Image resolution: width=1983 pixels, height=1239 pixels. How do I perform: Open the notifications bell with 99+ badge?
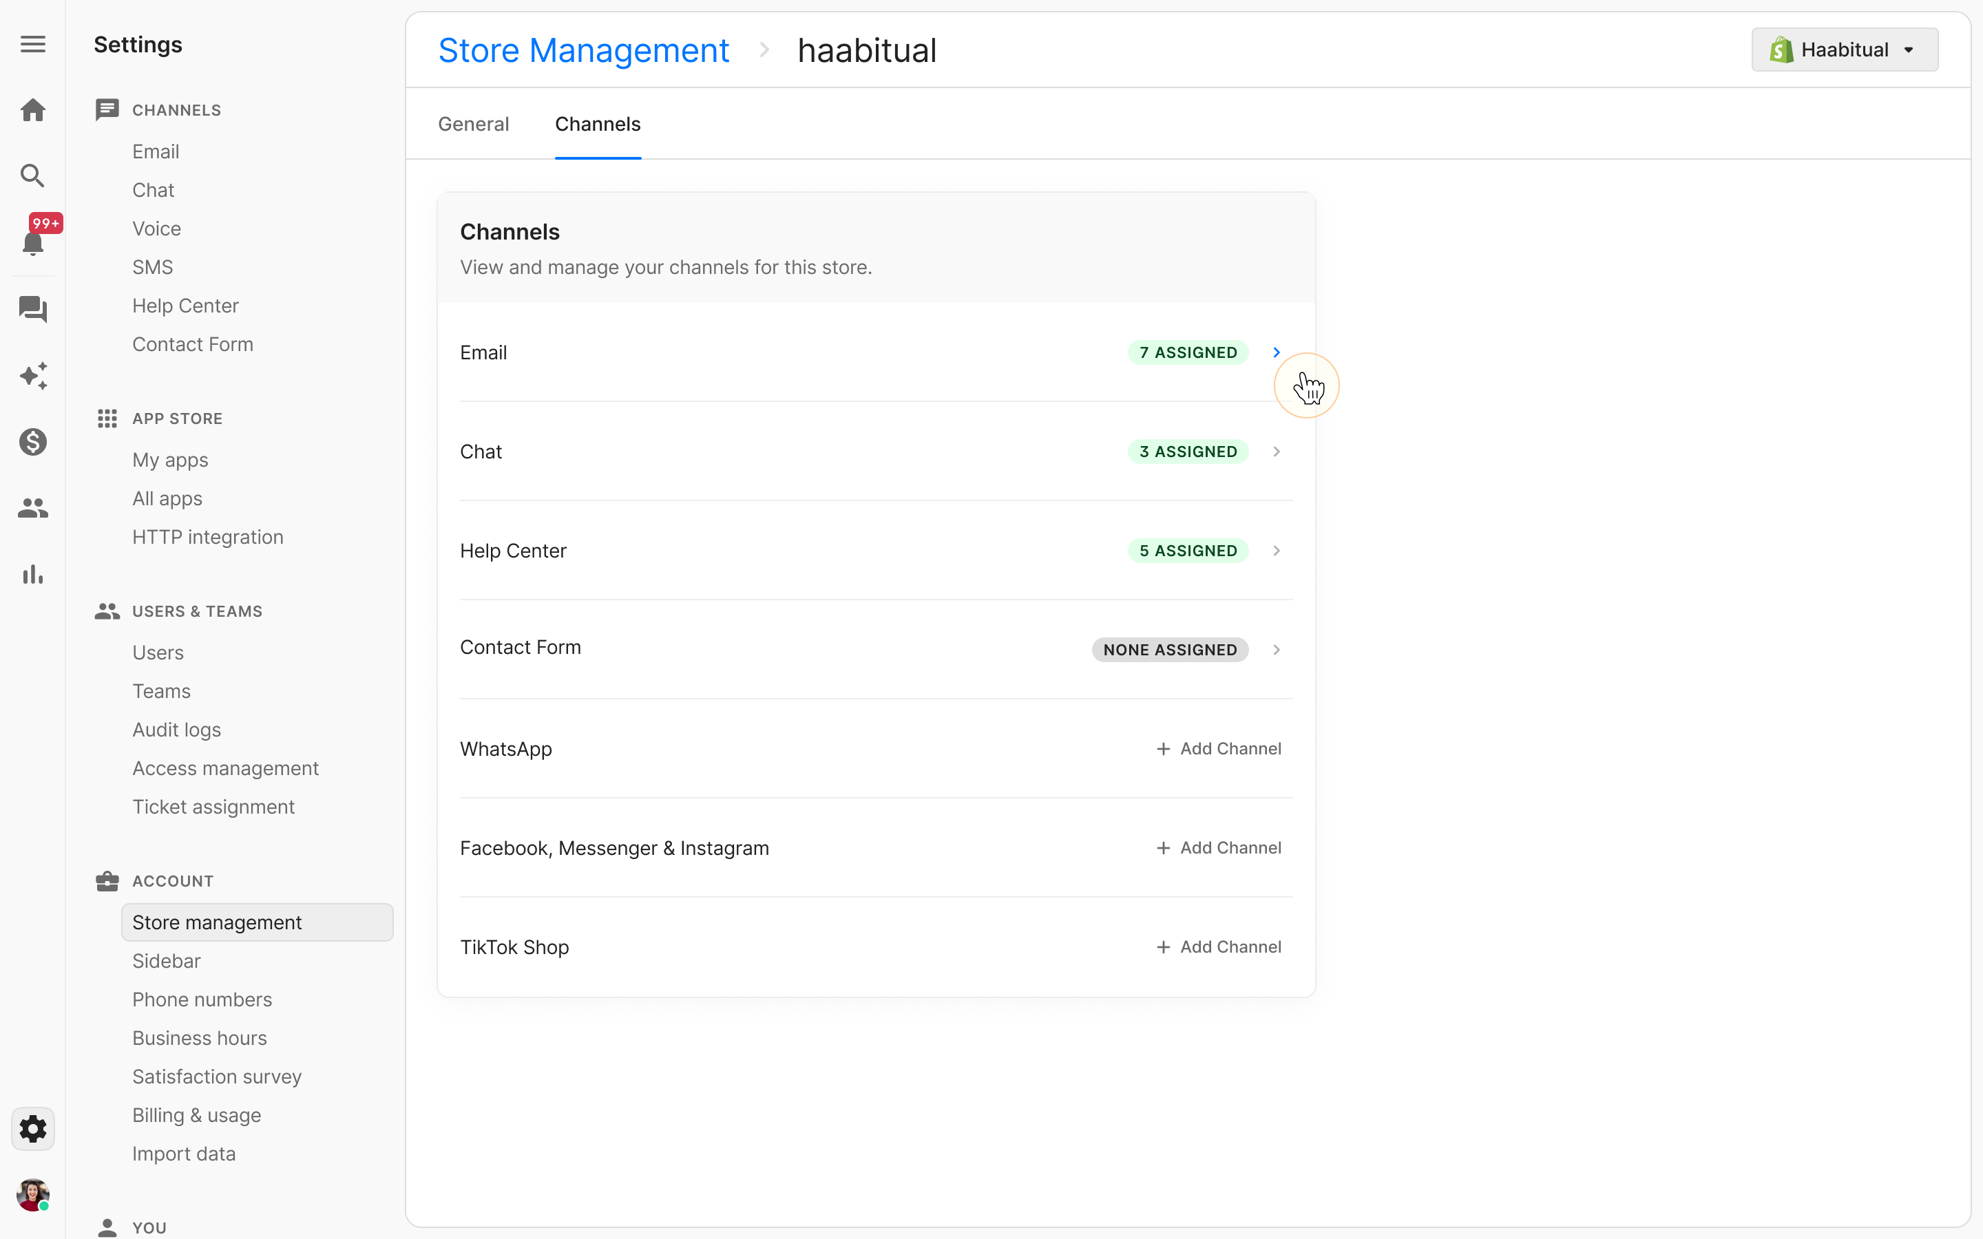[33, 242]
